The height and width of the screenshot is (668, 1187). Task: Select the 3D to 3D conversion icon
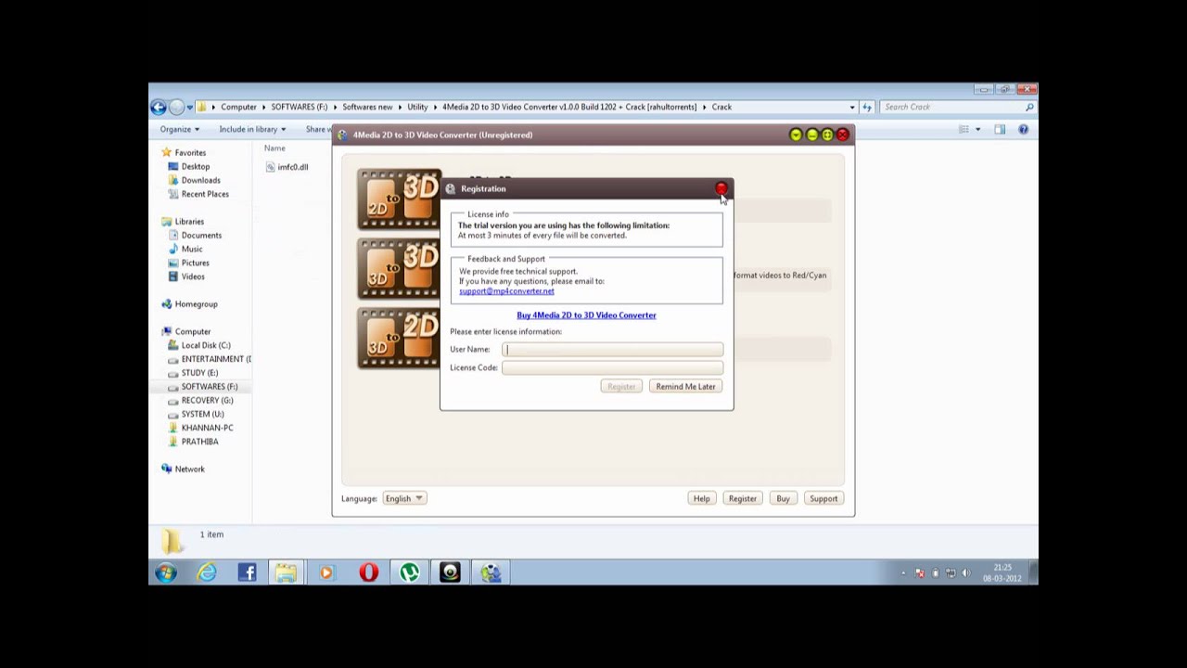point(400,269)
